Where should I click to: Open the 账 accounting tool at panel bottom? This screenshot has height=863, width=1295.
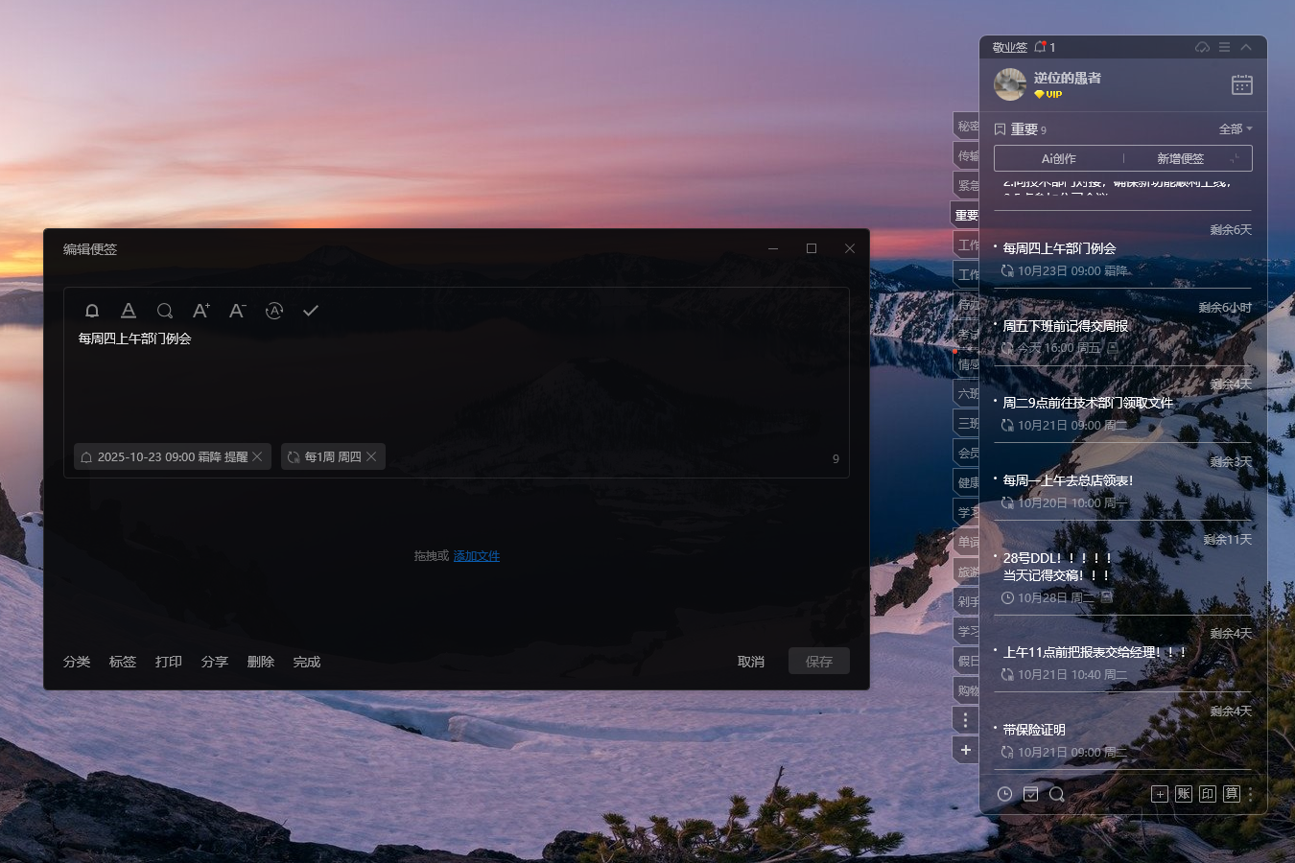(1184, 794)
